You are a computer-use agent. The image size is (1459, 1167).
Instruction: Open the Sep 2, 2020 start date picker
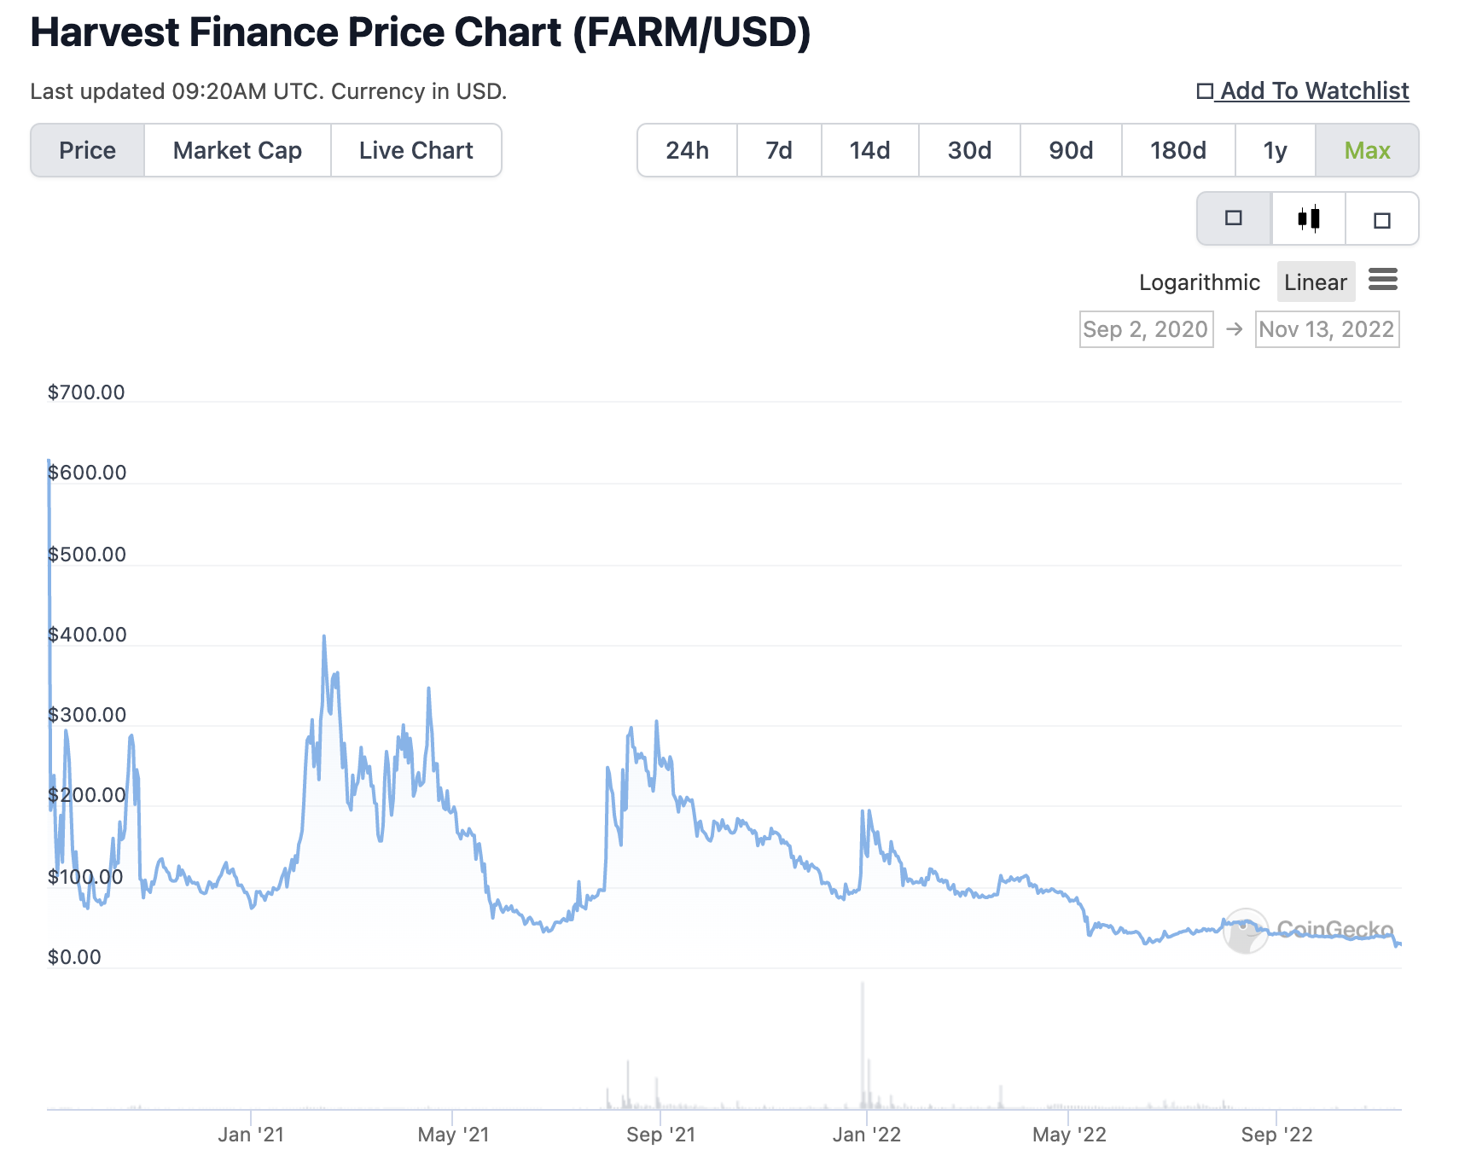[1146, 329]
